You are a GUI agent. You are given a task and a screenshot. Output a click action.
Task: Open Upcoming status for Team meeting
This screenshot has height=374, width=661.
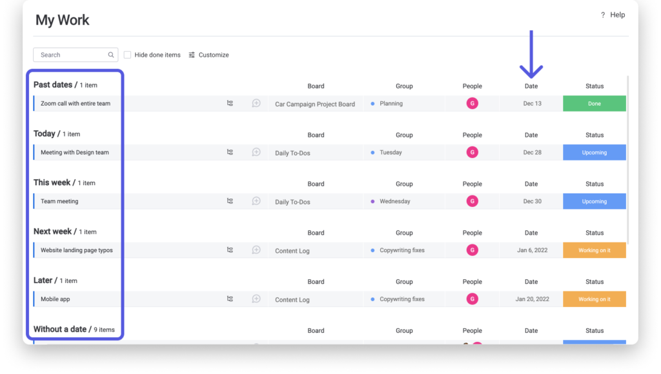point(594,201)
